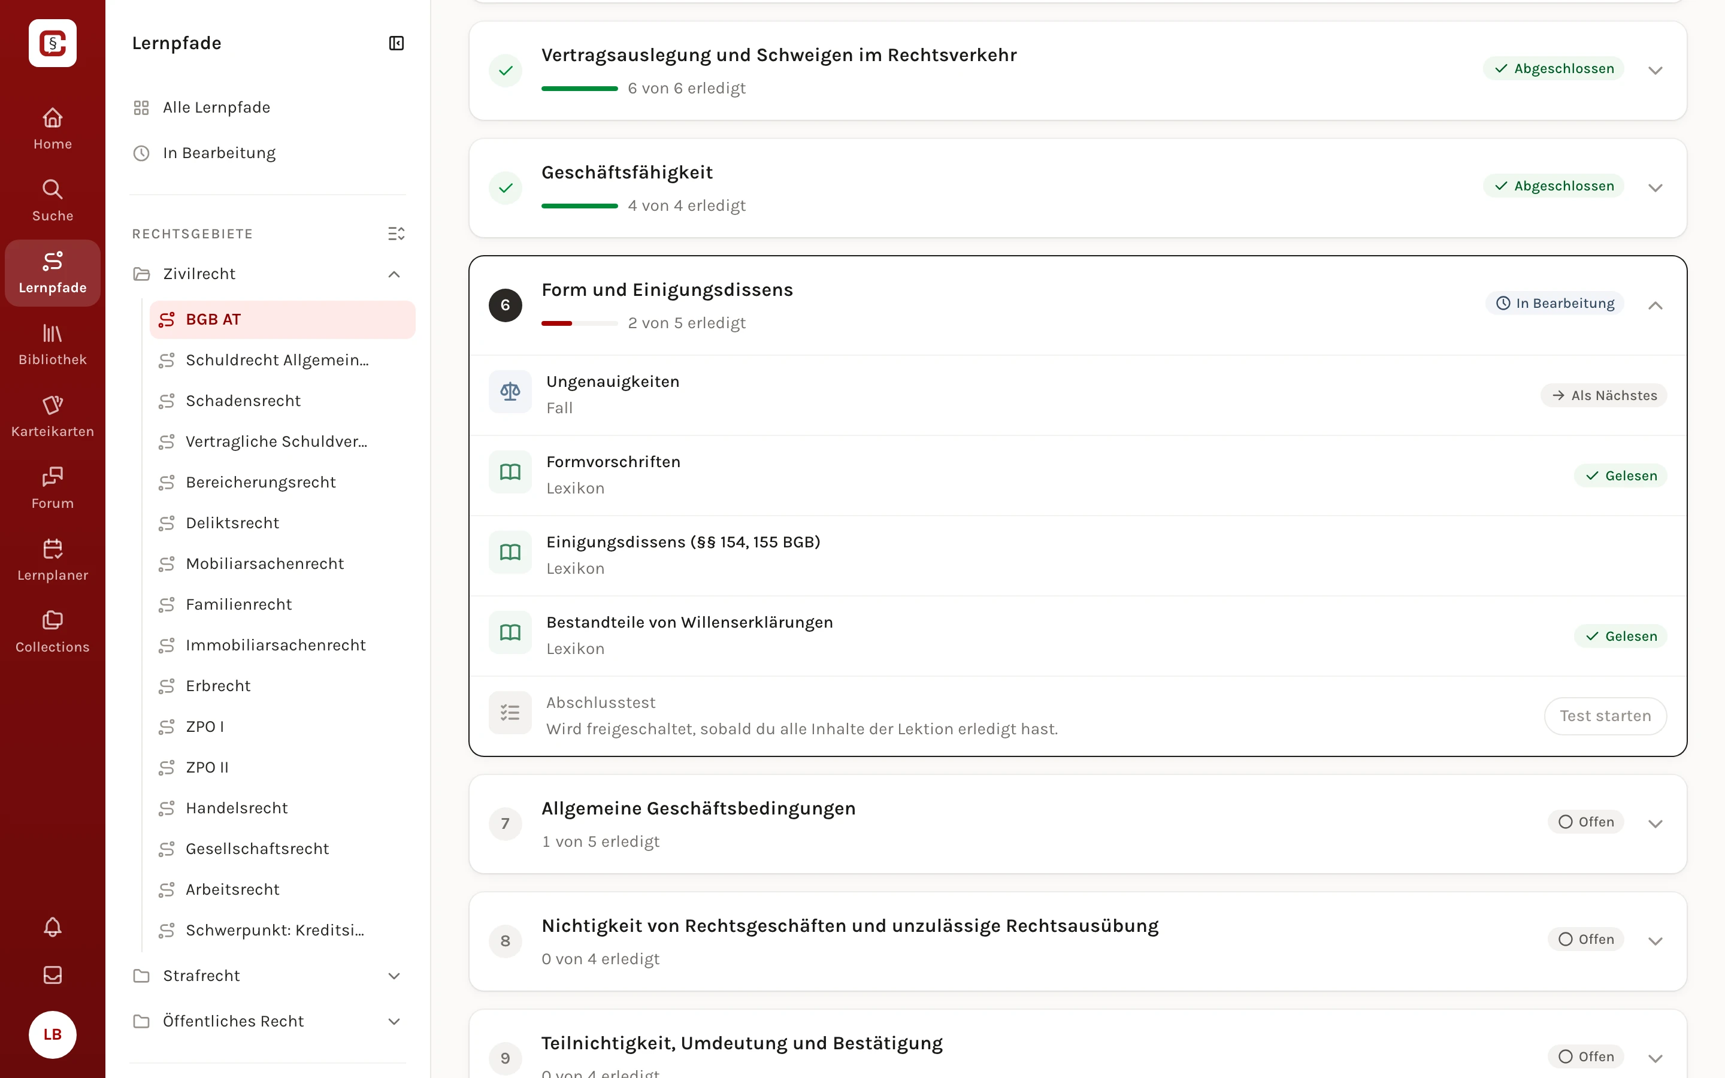Open the Bibliothek section

(x=52, y=344)
